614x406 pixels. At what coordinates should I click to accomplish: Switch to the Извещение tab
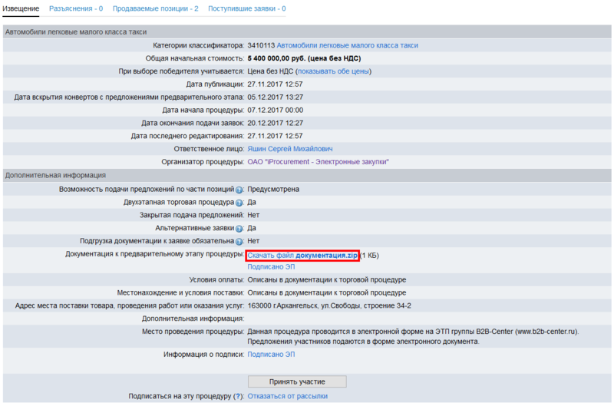[21, 8]
